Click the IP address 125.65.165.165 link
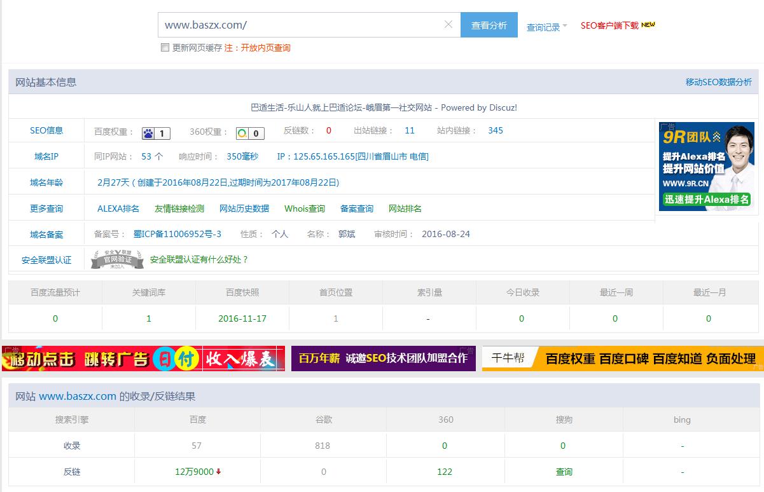This screenshot has width=764, height=492. coord(353,156)
